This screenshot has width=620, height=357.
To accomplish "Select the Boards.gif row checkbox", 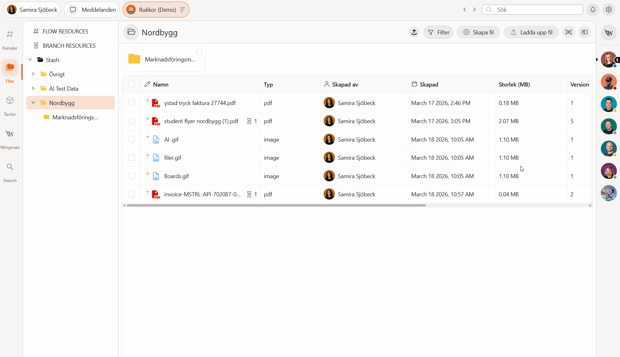I will point(131,176).
